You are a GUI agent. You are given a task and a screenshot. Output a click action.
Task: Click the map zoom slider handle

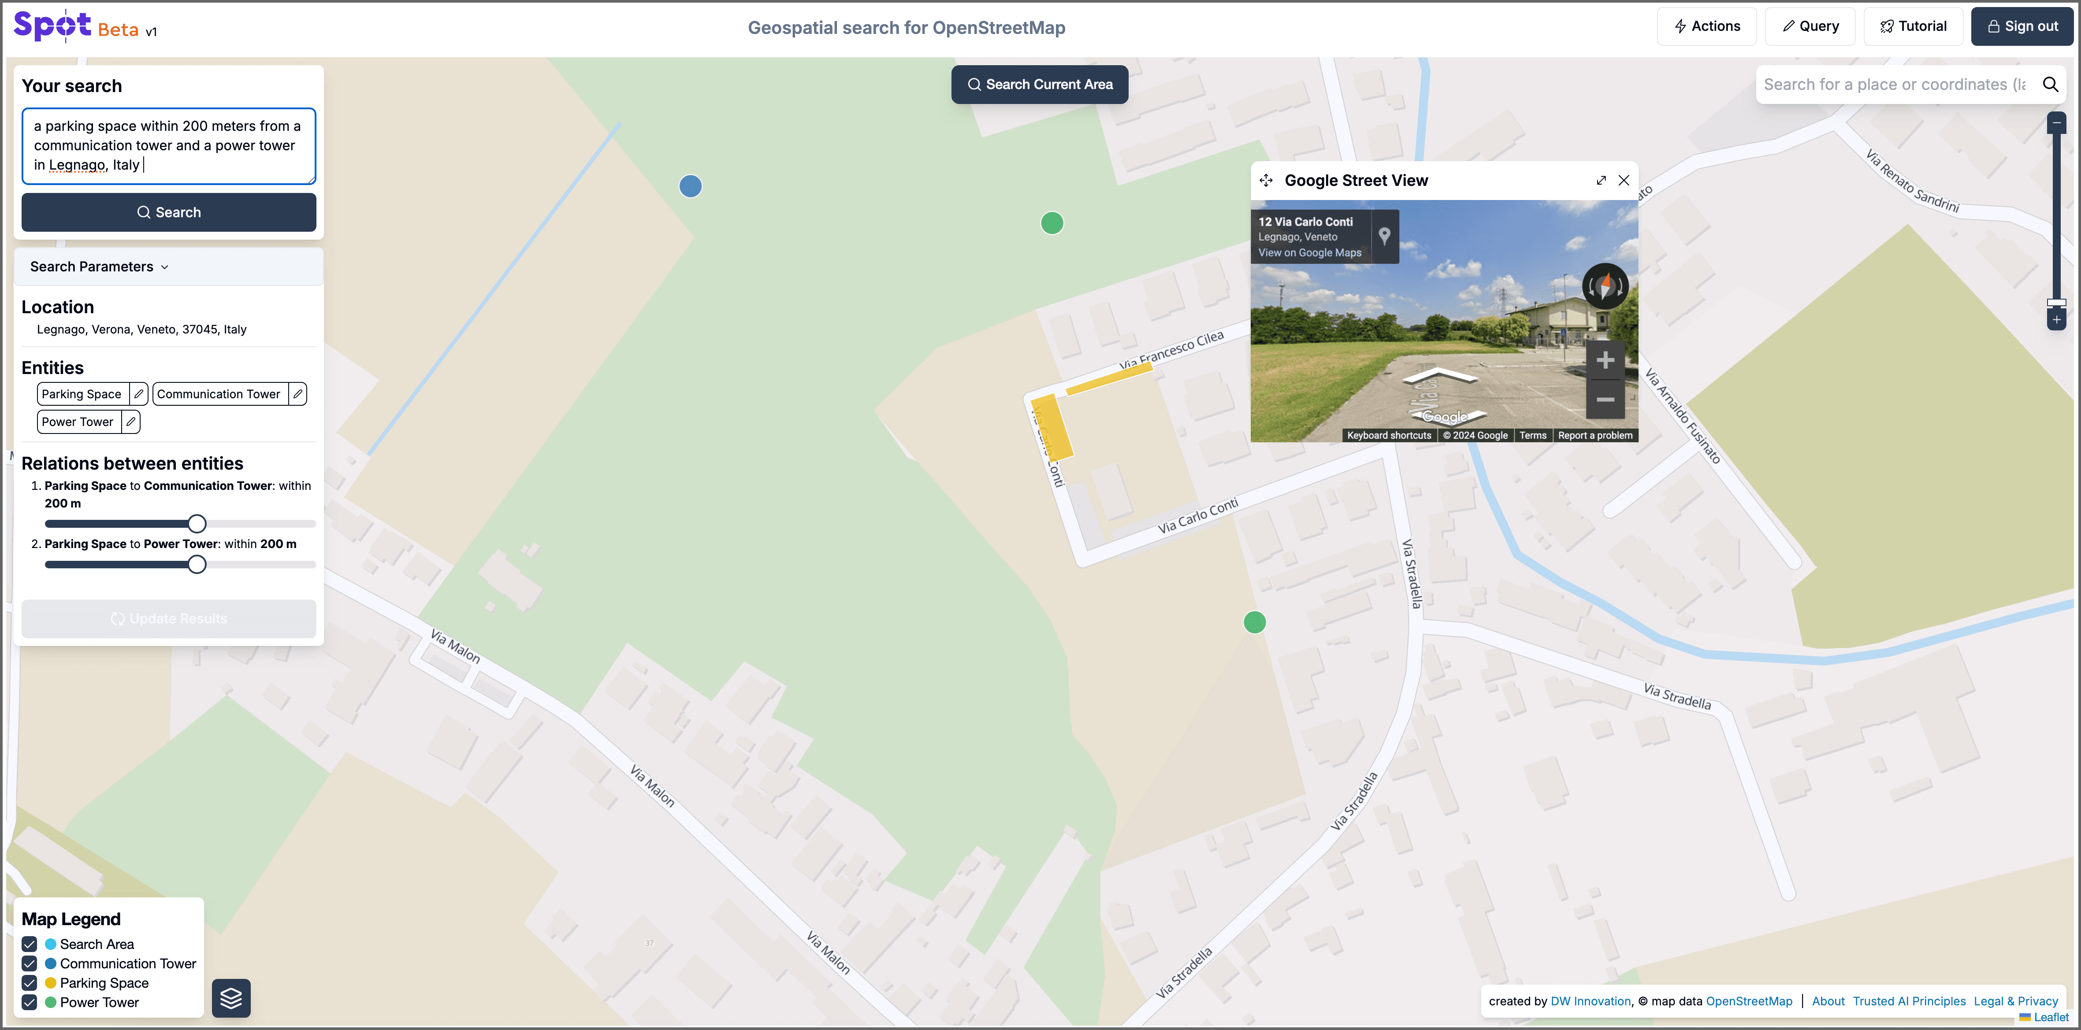[x=2056, y=302]
